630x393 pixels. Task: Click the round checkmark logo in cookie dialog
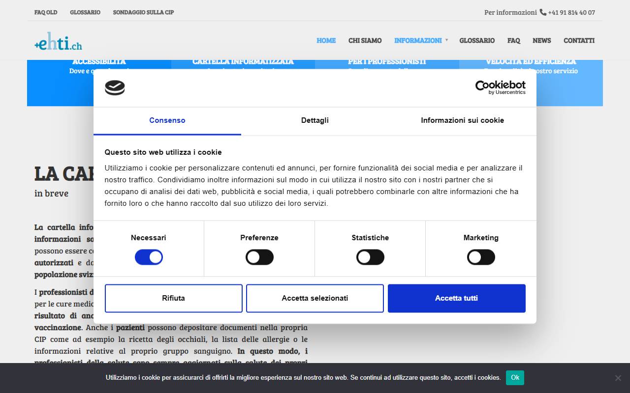pos(115,88)
